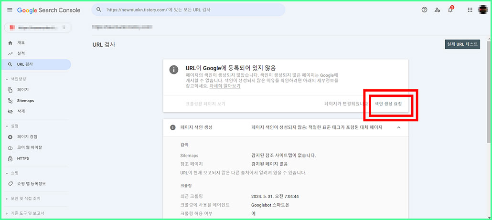Click the hidden-eye icon beside 삭제
The height and width of the screenshot is (220, 492).
point(10,112)
